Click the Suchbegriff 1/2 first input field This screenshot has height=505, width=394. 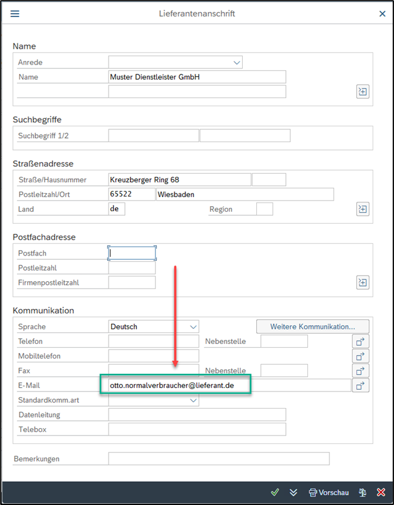pyautogui.click(x=153, y=135)
